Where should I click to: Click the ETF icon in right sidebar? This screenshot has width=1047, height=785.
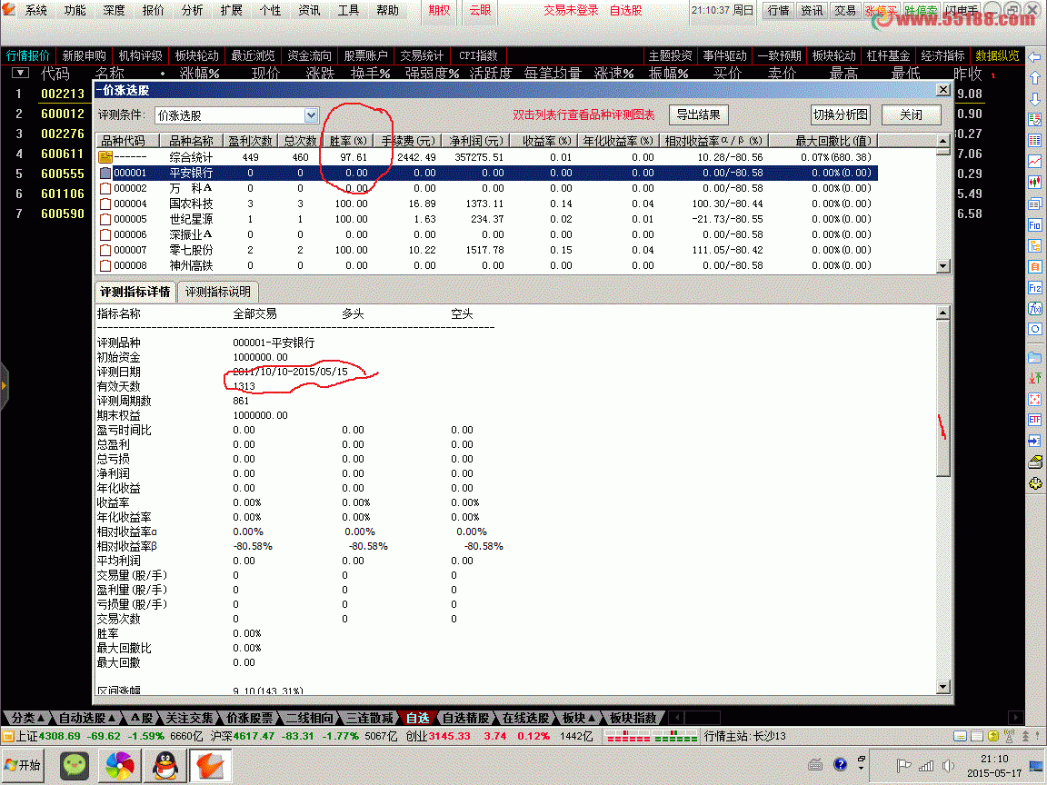tap(1034, 419)
